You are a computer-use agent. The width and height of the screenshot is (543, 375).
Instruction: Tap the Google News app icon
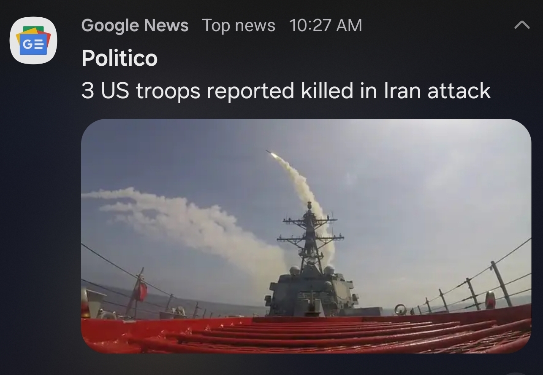click(x=33, y=40)
